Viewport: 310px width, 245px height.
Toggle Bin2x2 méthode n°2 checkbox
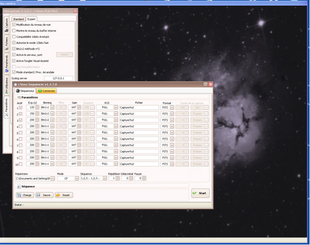[14, 48]
